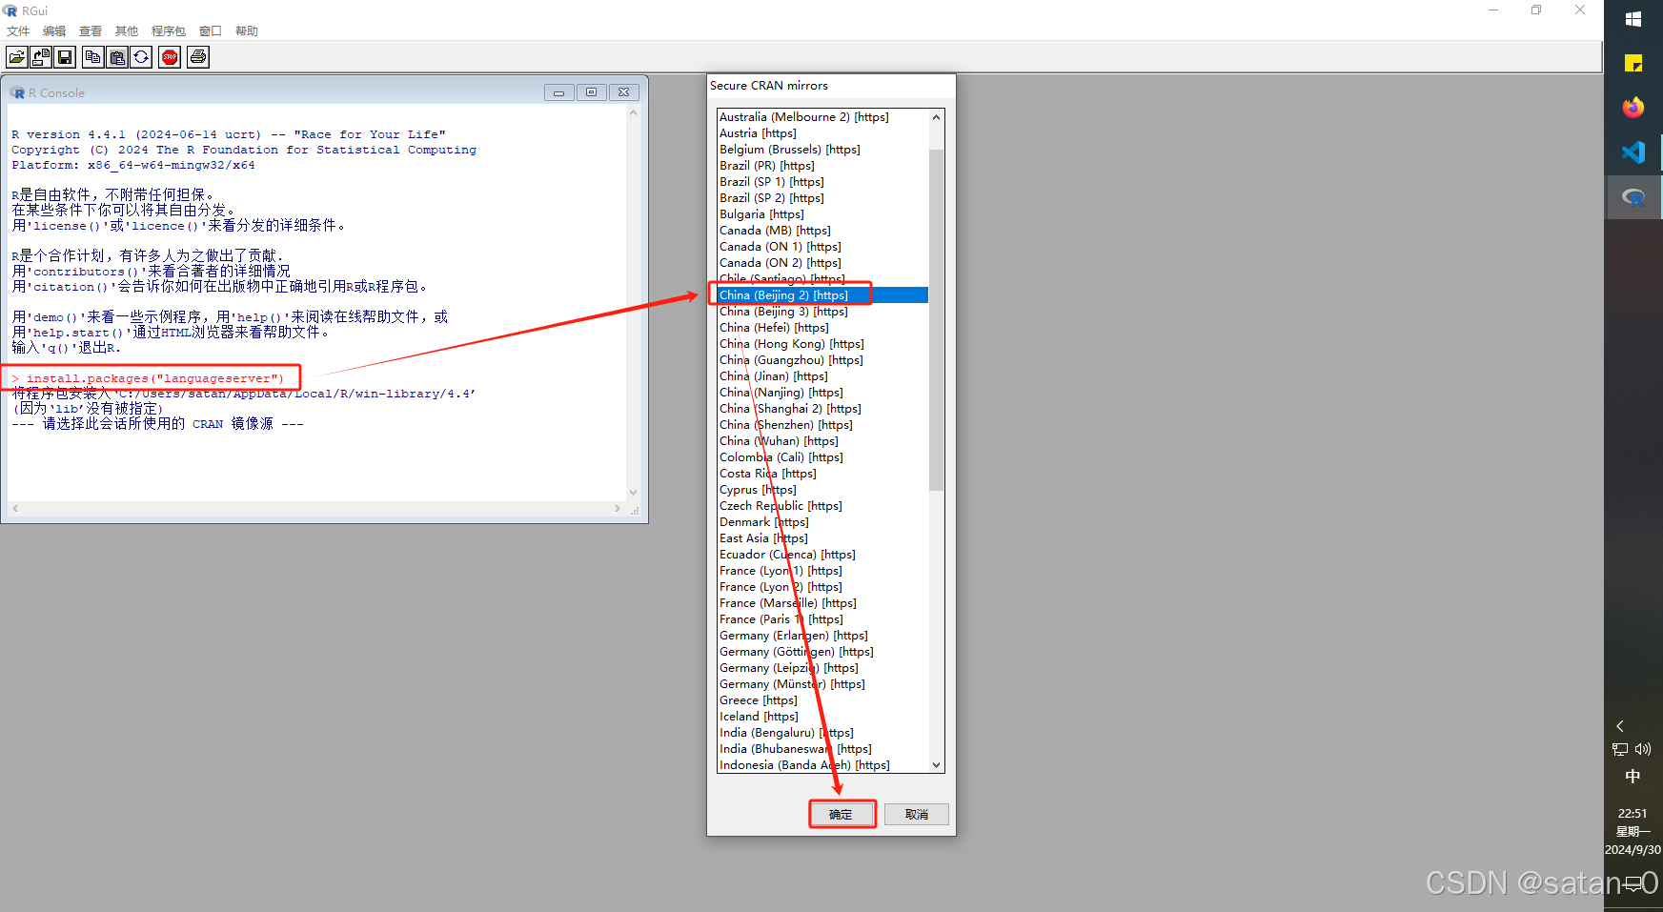This screenshot has width=1663, height=912.
Task: Click the volume speaker tray icon
Action: (1643, 749)
